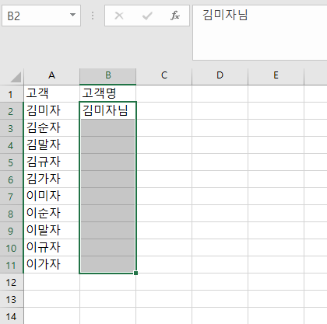
Task: Click cell containing 이가자
Action: [51, 265]
